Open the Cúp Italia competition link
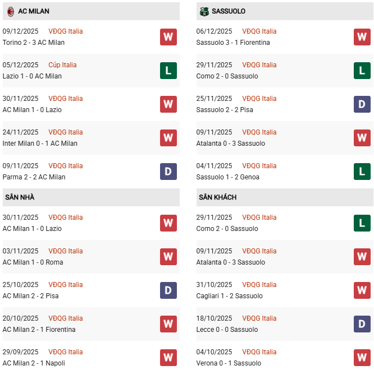Viewport: 374px width, 370px height. [x=62, y=65]
